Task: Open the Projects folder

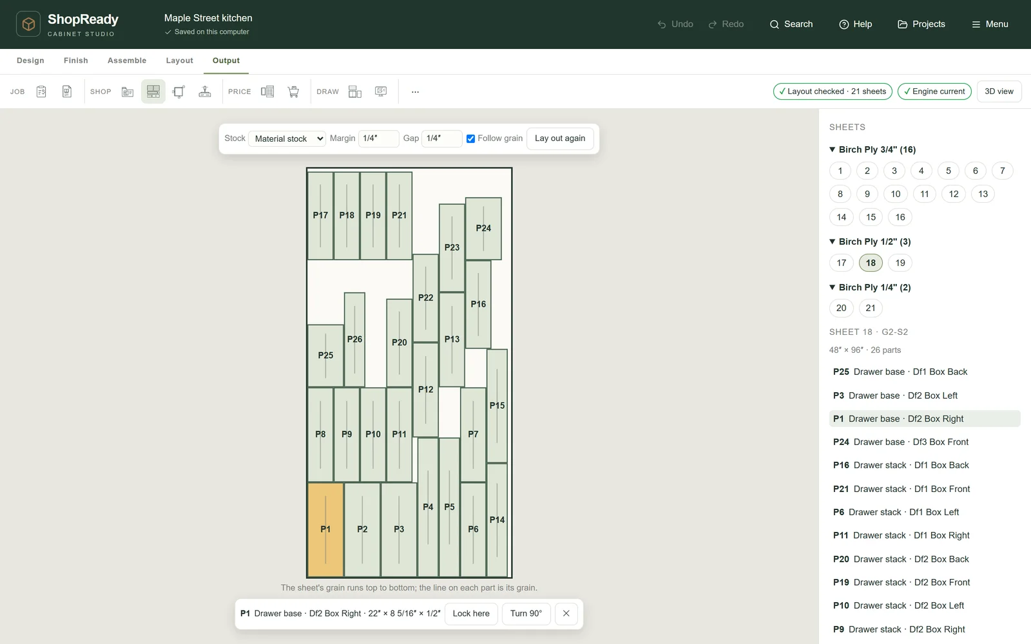Action: (x=921, y=24)
